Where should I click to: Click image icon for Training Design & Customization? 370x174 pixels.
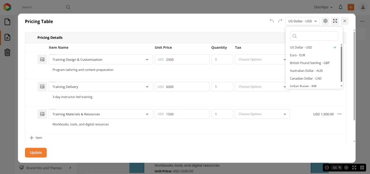(42, 59)
